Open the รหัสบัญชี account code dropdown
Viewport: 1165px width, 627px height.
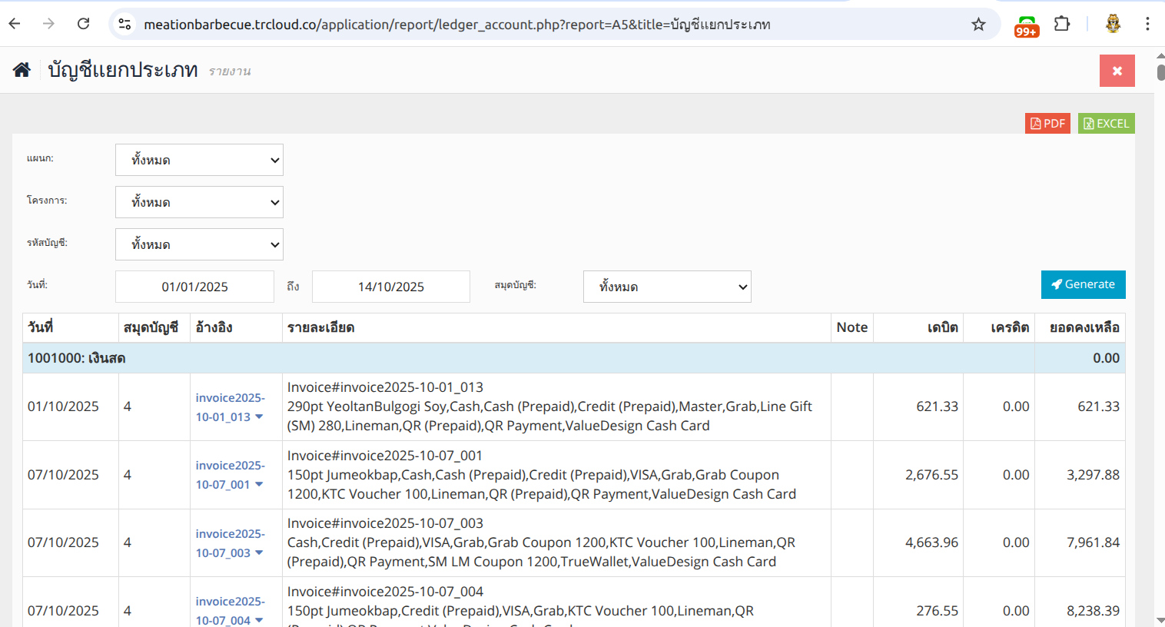(199, 244)
